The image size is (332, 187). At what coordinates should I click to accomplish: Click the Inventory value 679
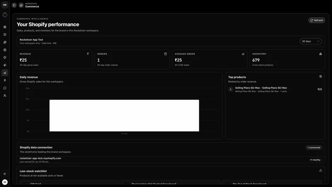click(x=256, y=60)
